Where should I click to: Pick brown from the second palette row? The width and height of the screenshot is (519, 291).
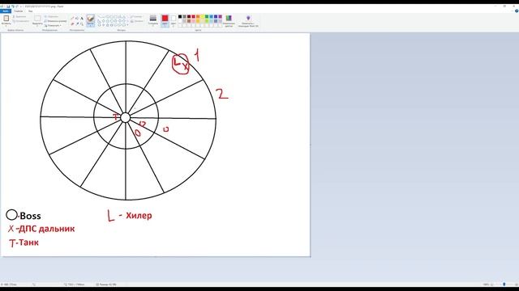(189, 21)
